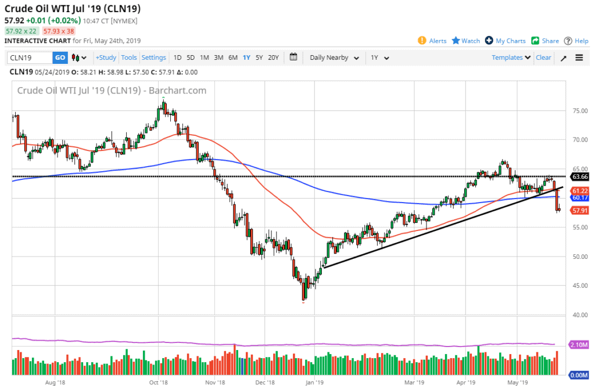Click the Alerts bell icon
The width and height of the screenshot is (595, 386).
tap(422, 41)
